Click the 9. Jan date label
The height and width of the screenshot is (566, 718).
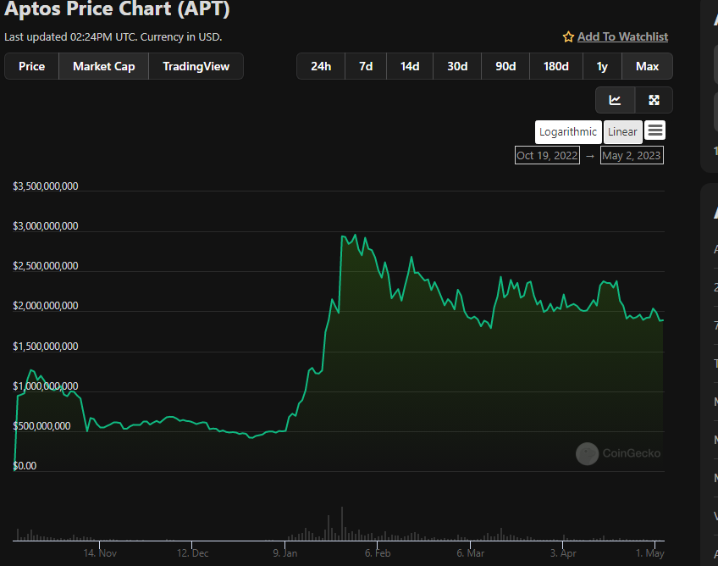[x=285, y=553]
